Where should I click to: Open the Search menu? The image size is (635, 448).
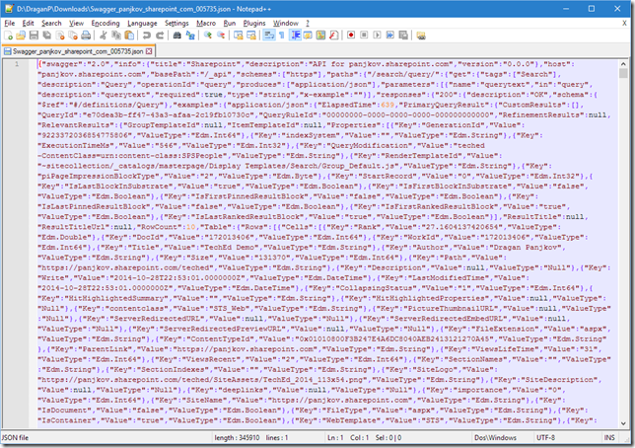point(51,23)
